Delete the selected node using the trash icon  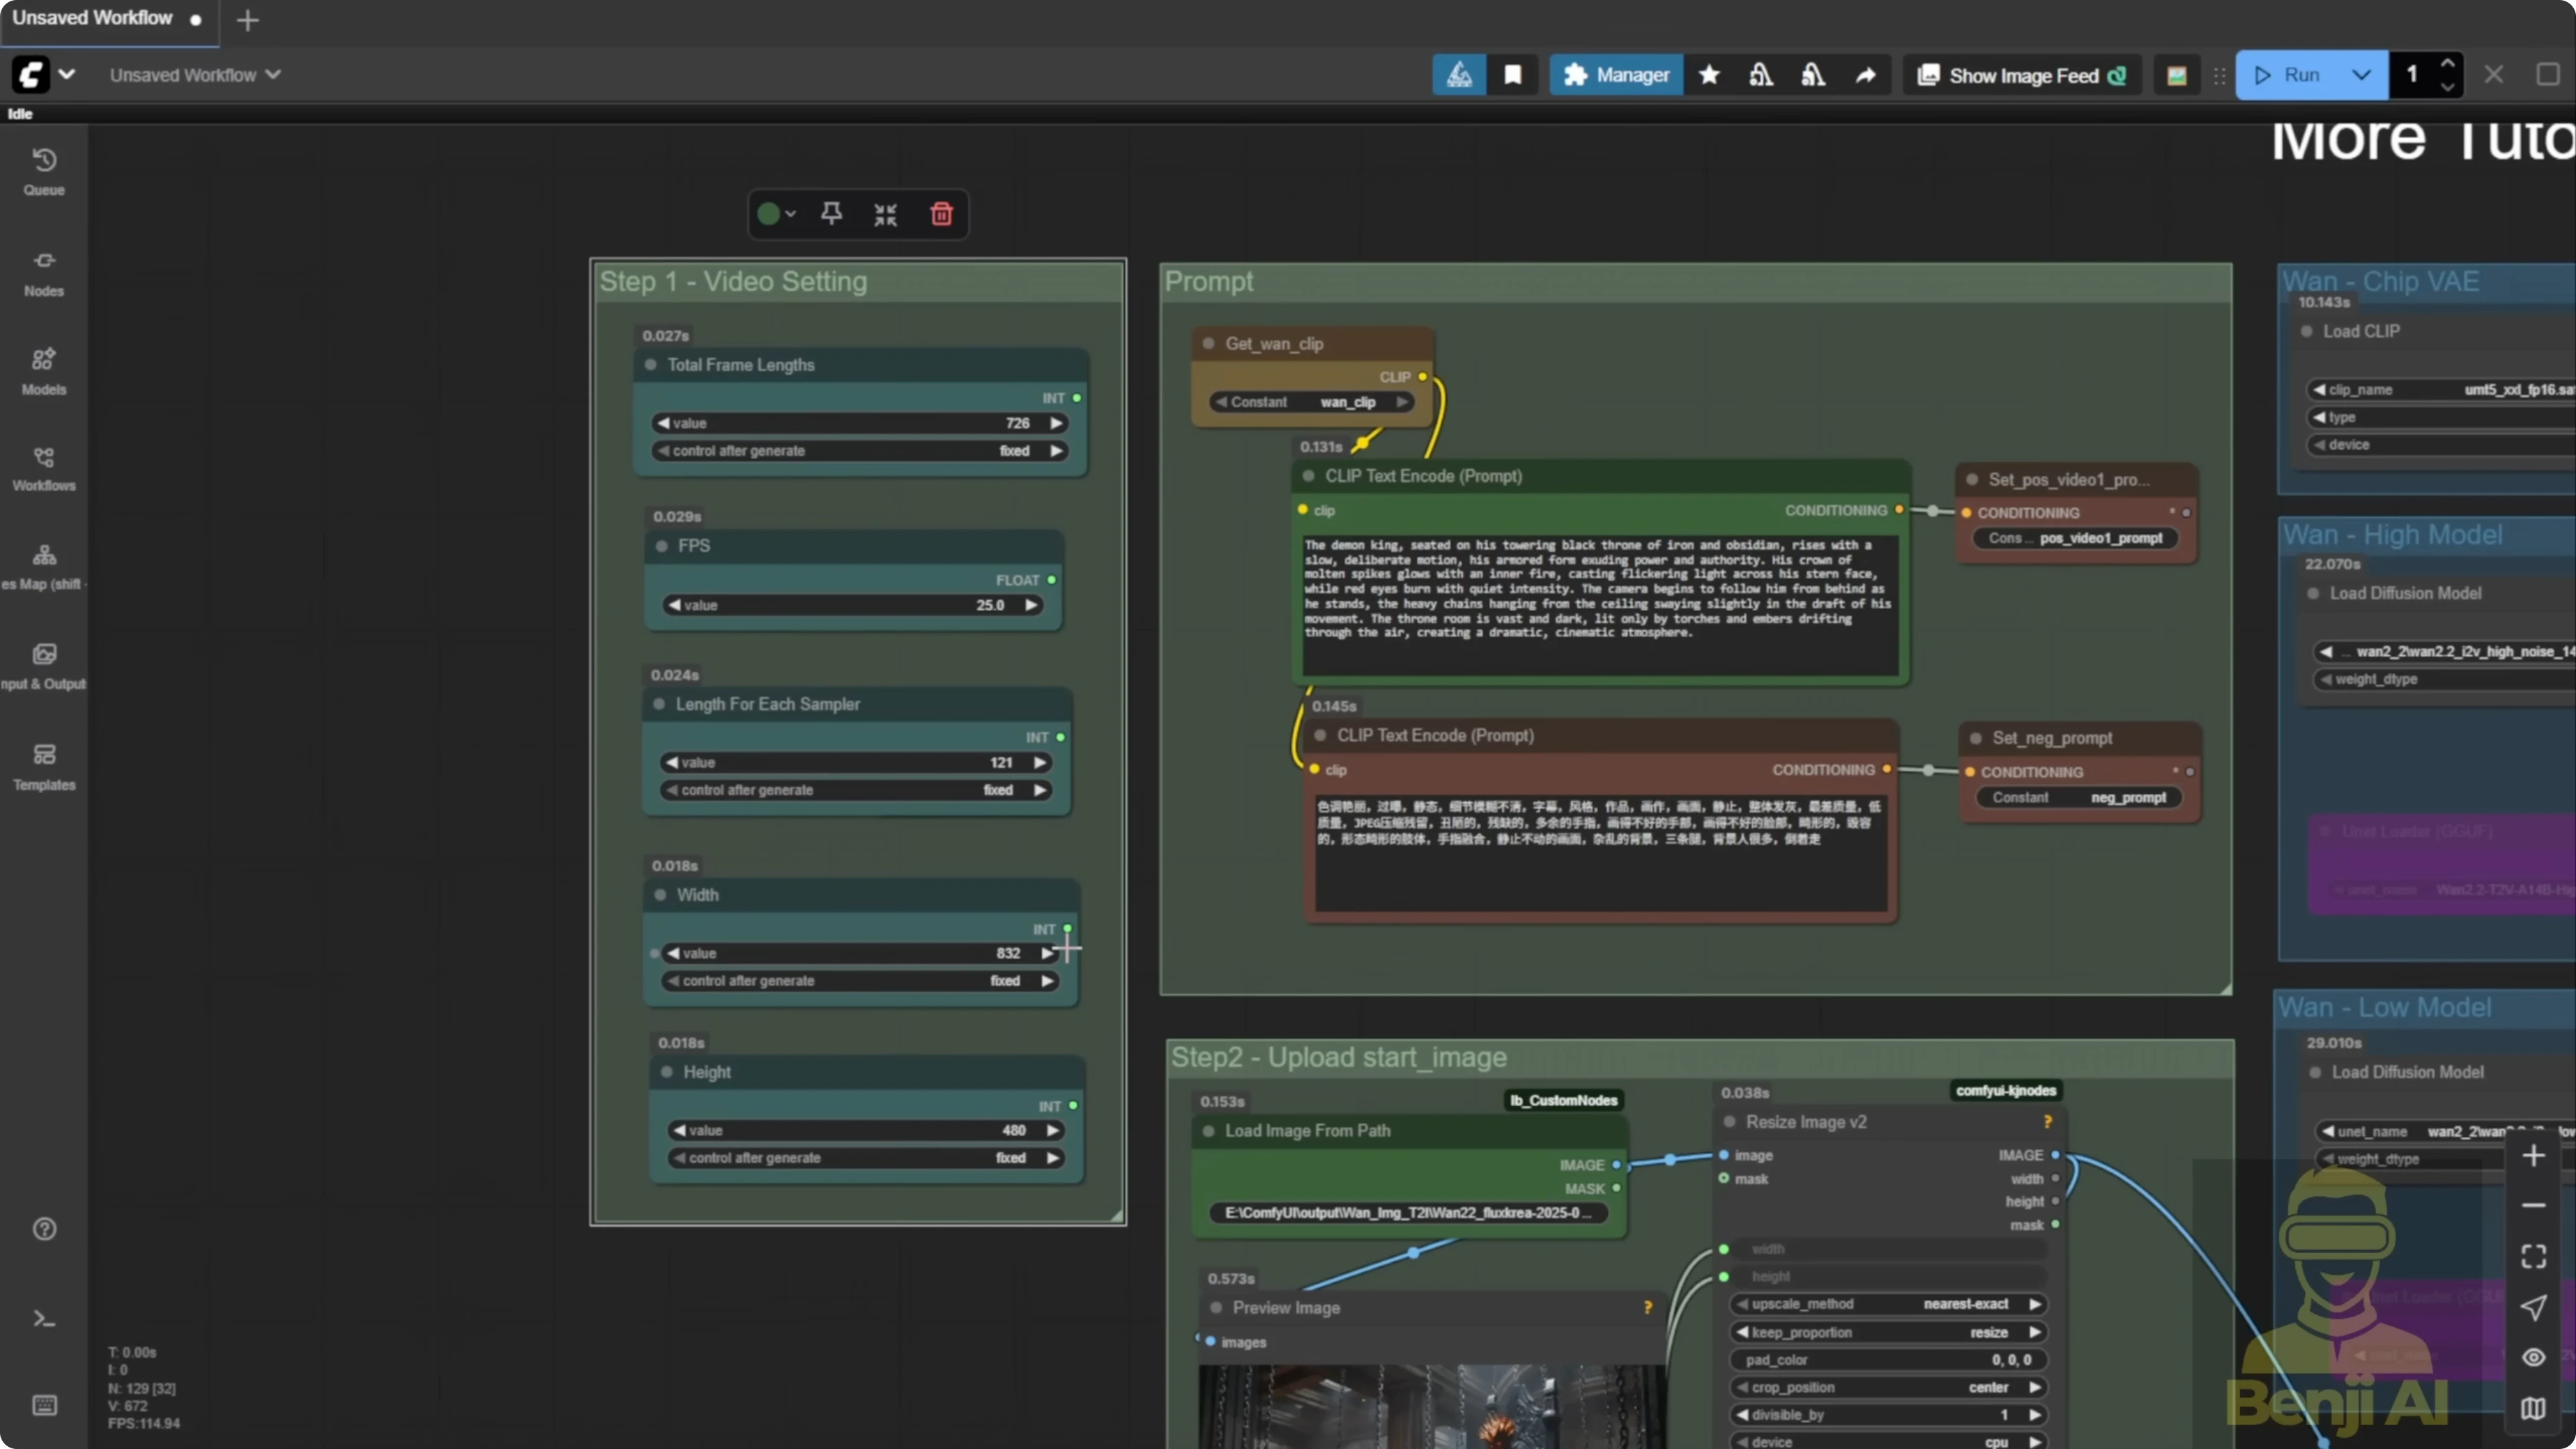pos(940,213)
